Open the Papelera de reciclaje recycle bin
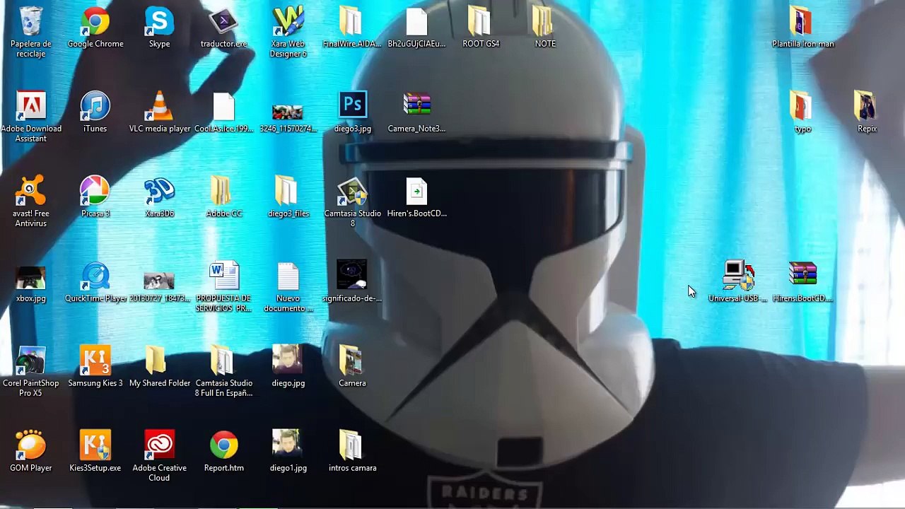 pos(31,21)
